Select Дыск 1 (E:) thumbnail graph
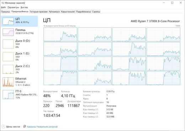 coord(8,57)
